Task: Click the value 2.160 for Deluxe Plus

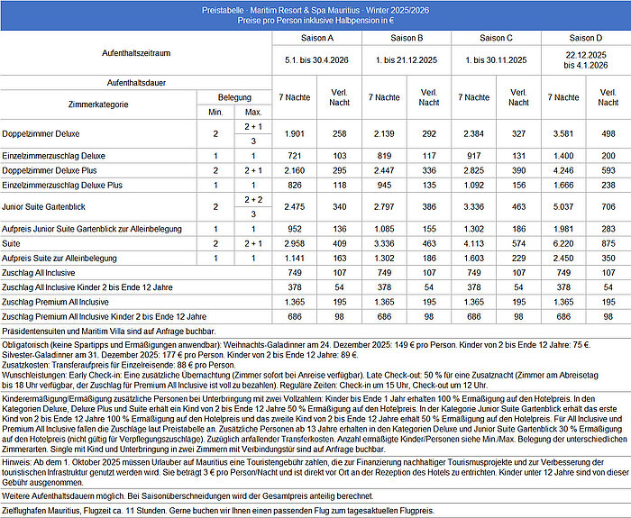Action: point(295,170)
